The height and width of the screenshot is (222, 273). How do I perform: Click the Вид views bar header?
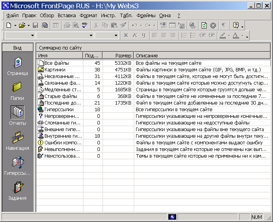(x=18, y=48)
